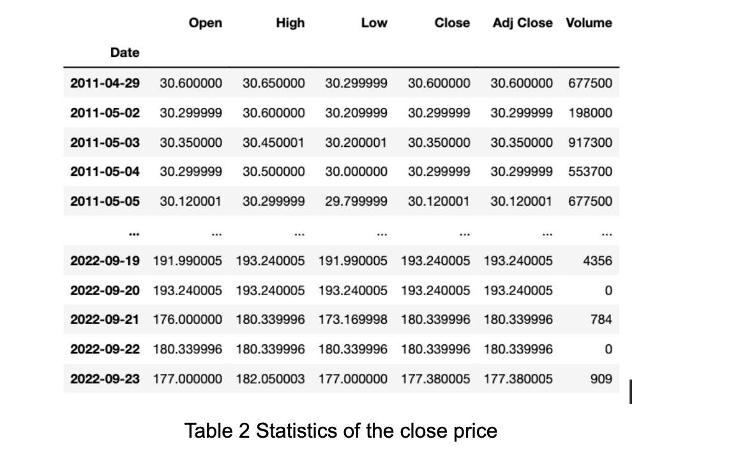Click the High column header

290,23
